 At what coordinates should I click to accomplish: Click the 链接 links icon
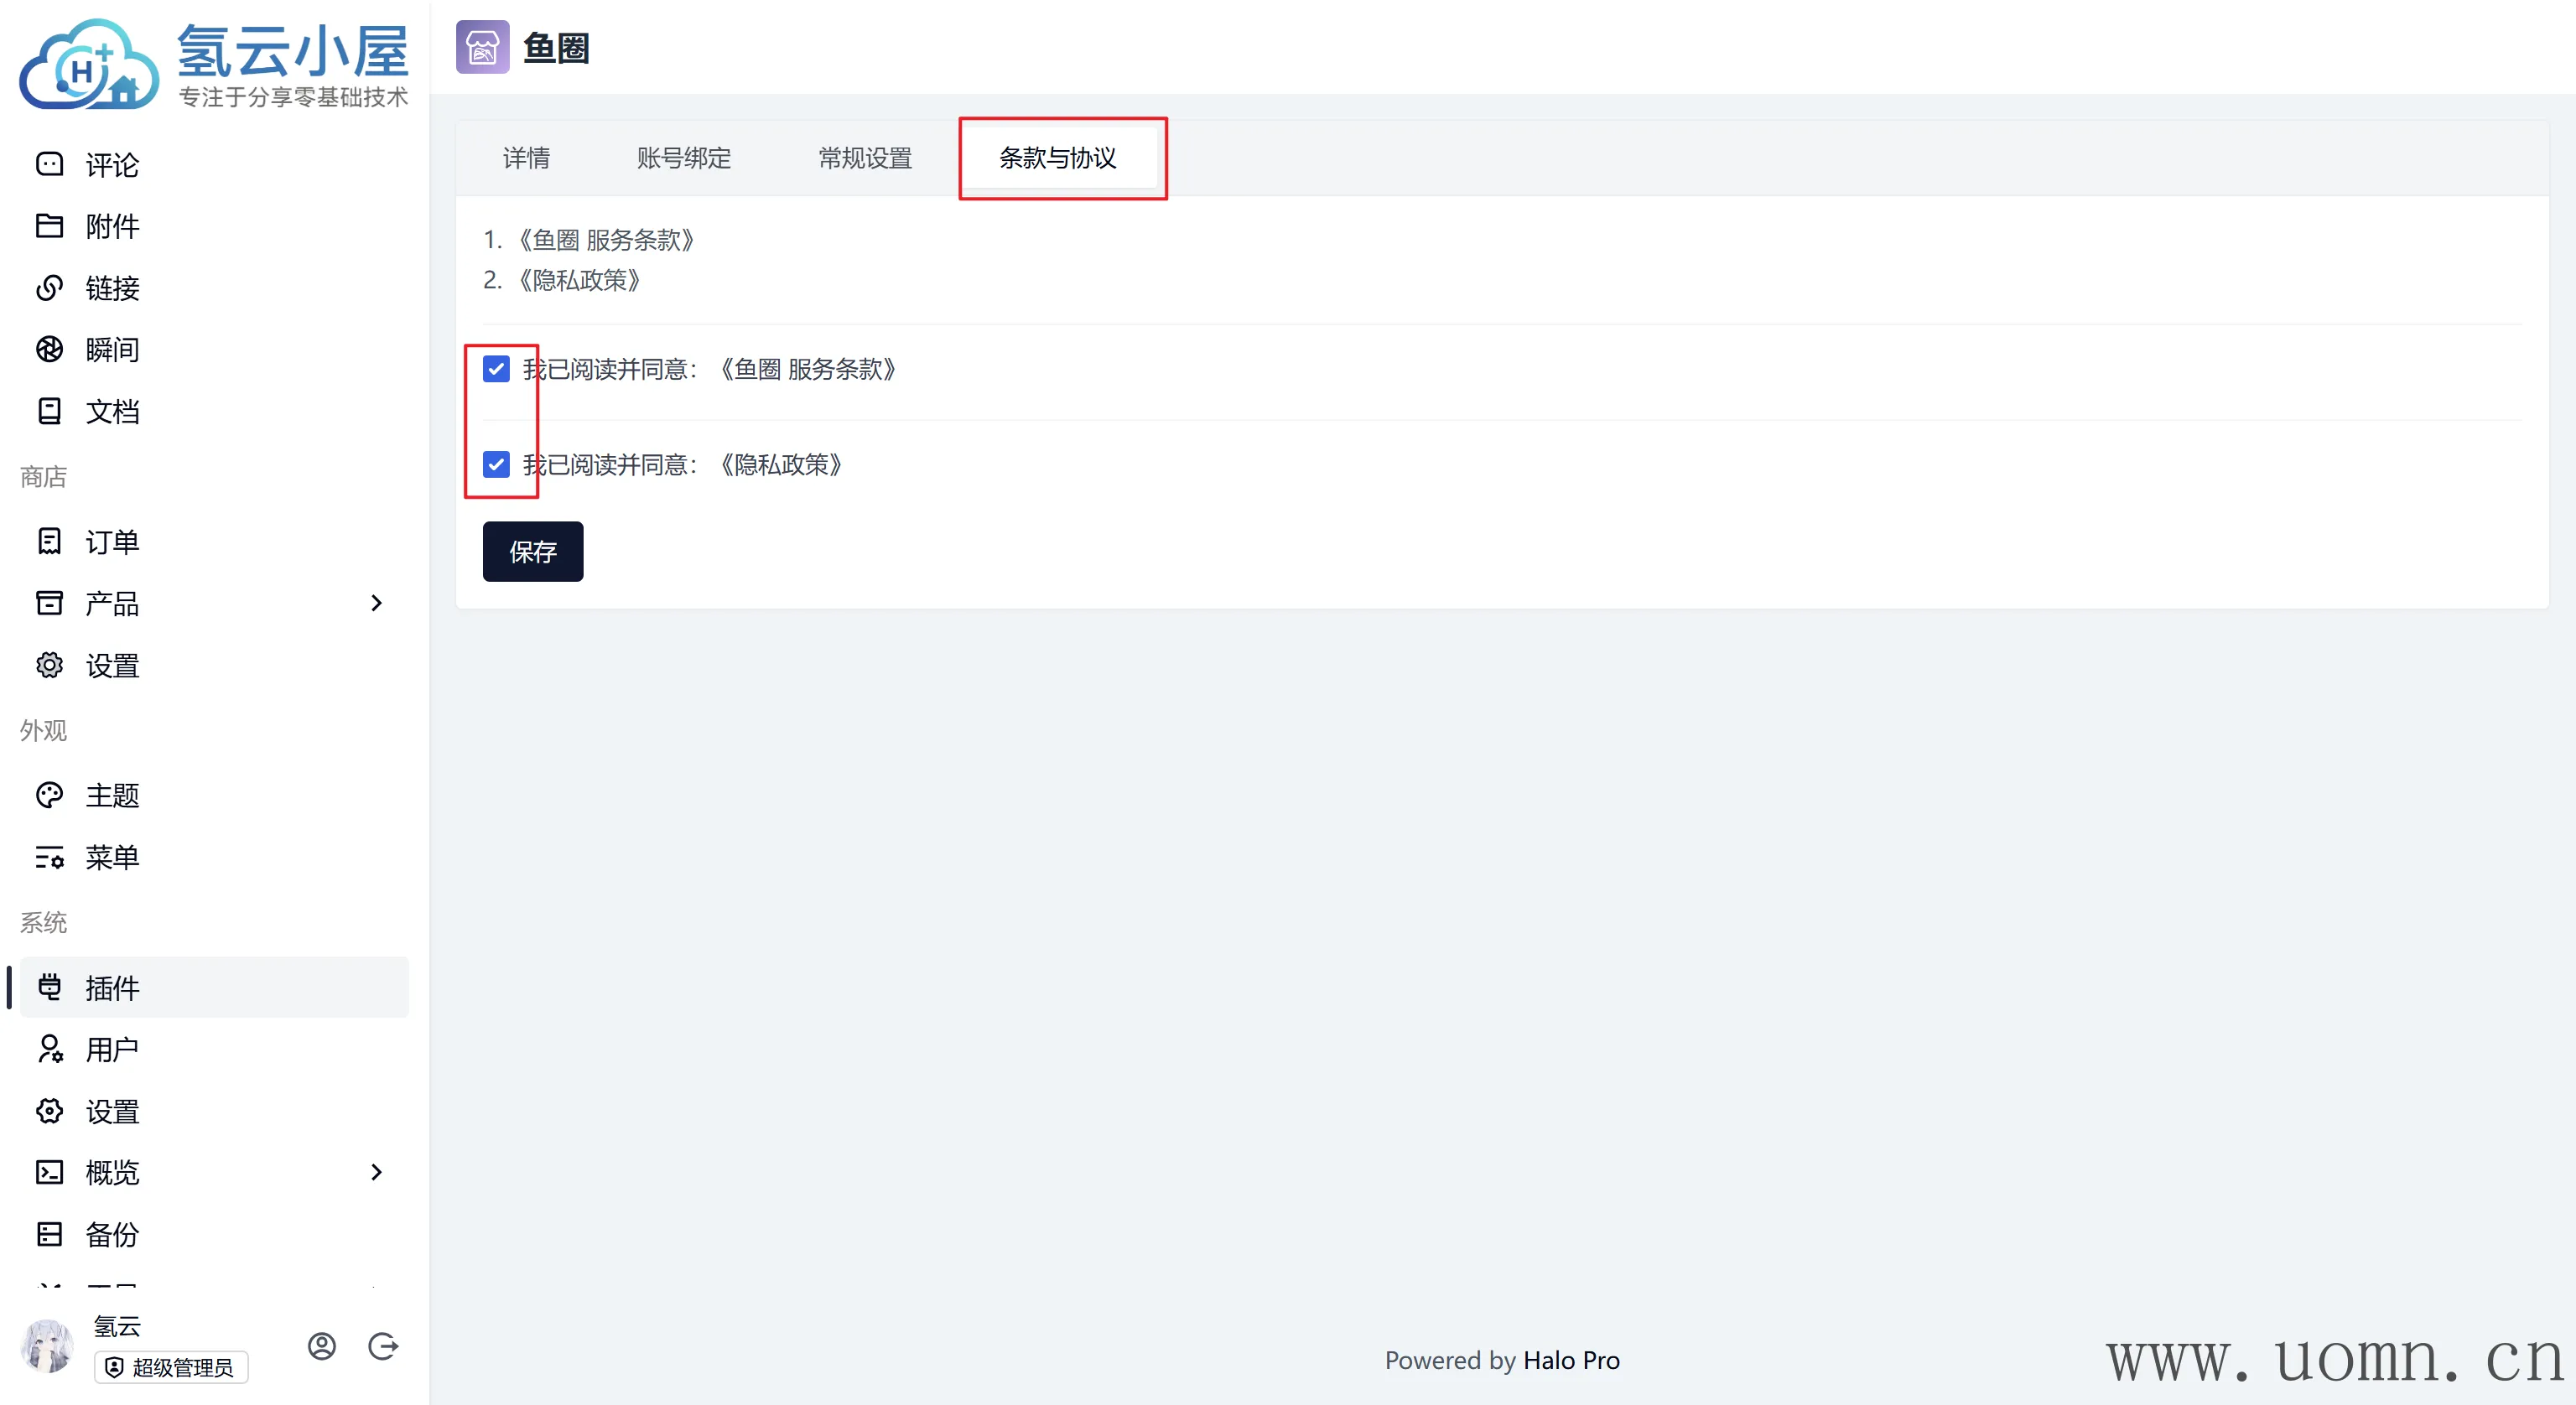(x=49, y=288)
